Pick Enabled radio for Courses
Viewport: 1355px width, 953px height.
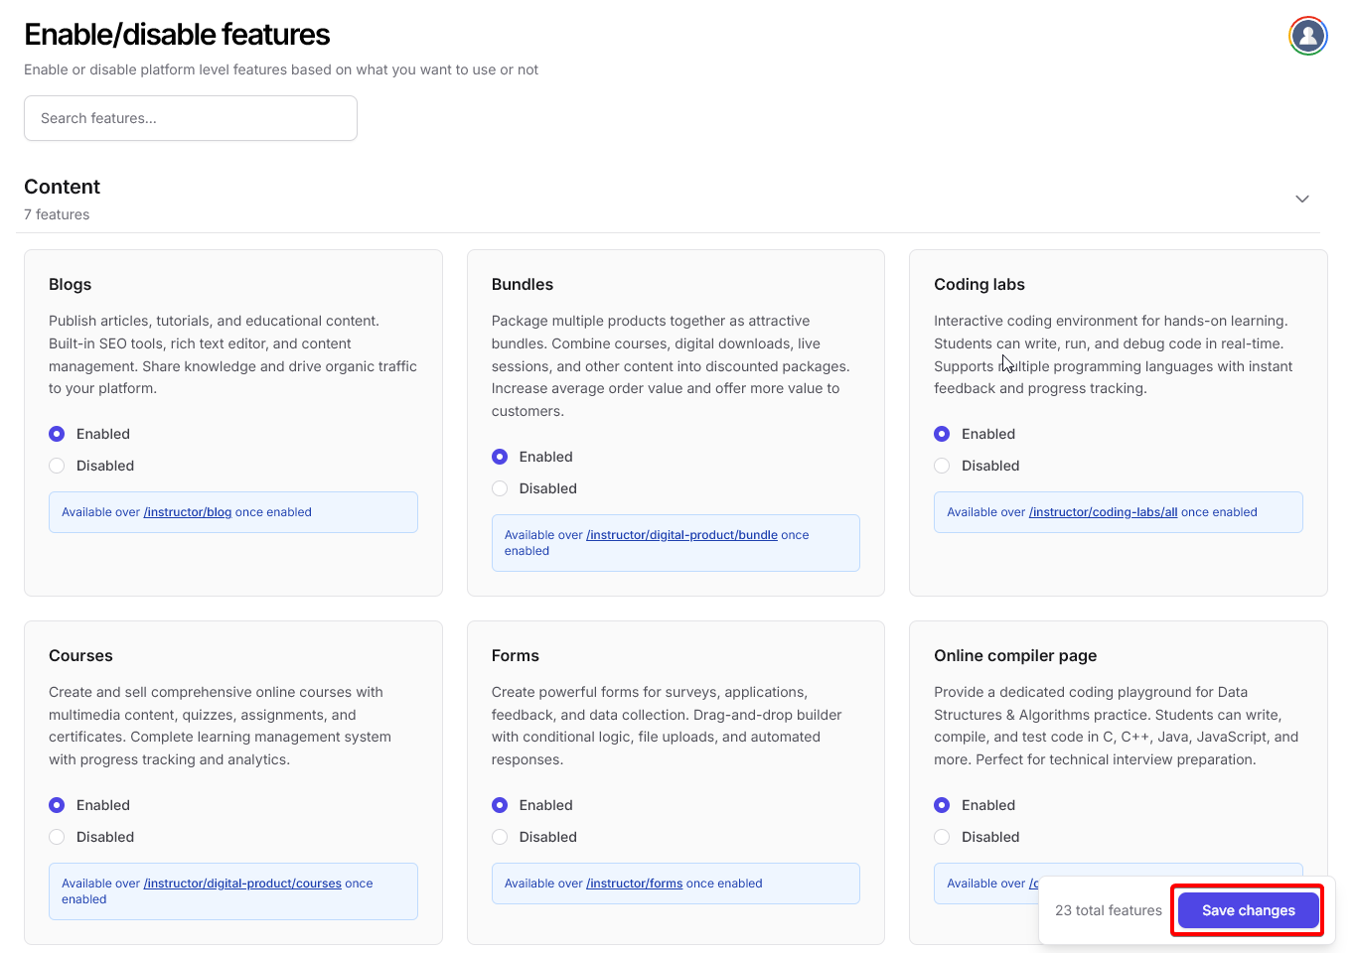(58, 805)
